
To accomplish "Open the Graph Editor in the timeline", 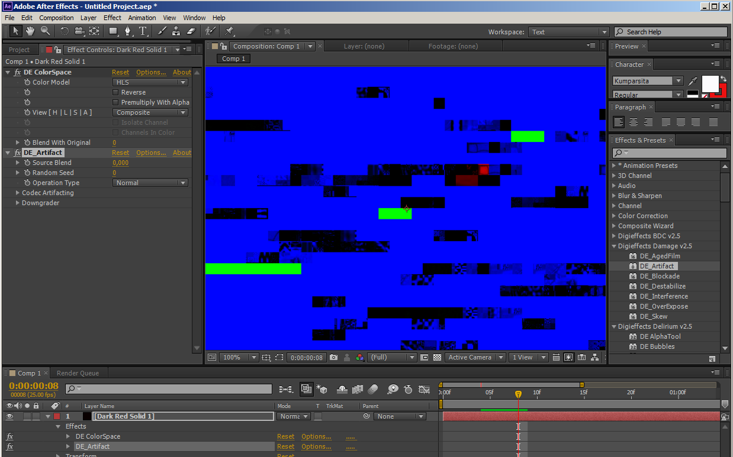I will click(x=424, y=389).
